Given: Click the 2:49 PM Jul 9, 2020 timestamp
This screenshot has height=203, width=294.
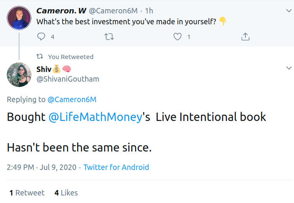Looking at the screenshot, I should 42,167.
